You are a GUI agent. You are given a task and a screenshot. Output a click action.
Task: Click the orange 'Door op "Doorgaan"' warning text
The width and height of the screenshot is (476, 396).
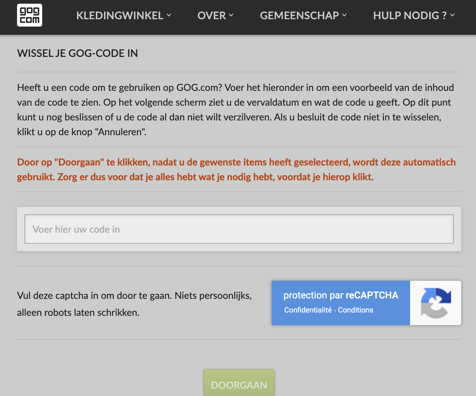click(x=236, y=170)
